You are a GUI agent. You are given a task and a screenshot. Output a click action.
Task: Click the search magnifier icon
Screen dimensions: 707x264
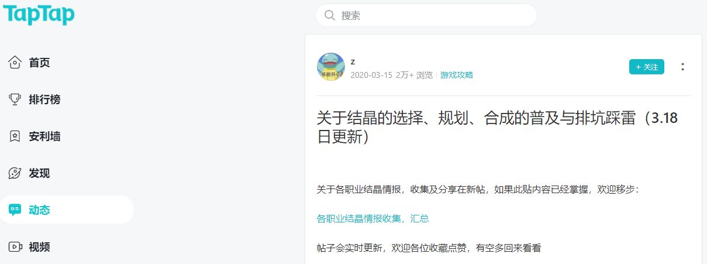tap(330, 15)
